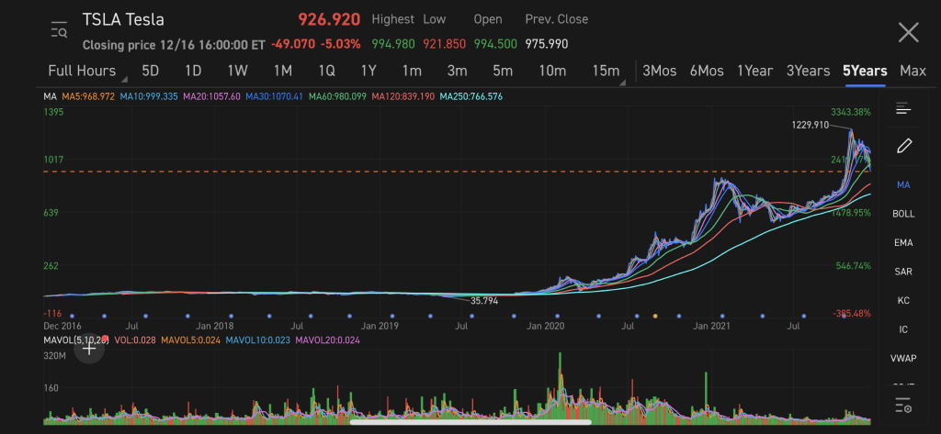Switch to 1Y yearly interval
The image size is (941, 434).
[368, 71]
